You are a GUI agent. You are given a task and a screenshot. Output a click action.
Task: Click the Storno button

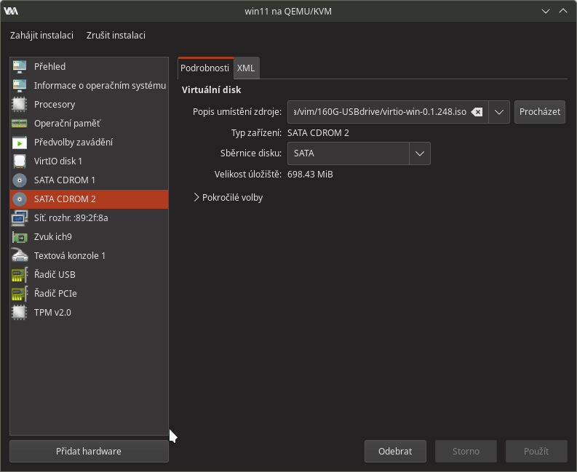466,452
